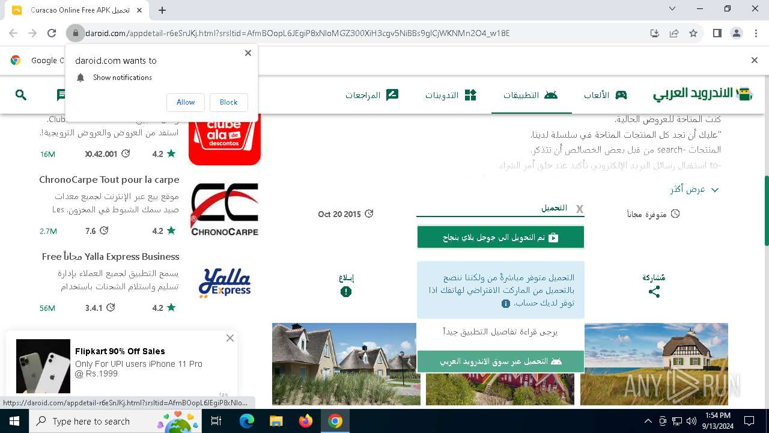Image resolution: width=769 pixels, height=433 pixels.
Task: Click the clock icon beside متوفرة مجاناً
Action: click(x=675, y=214)
